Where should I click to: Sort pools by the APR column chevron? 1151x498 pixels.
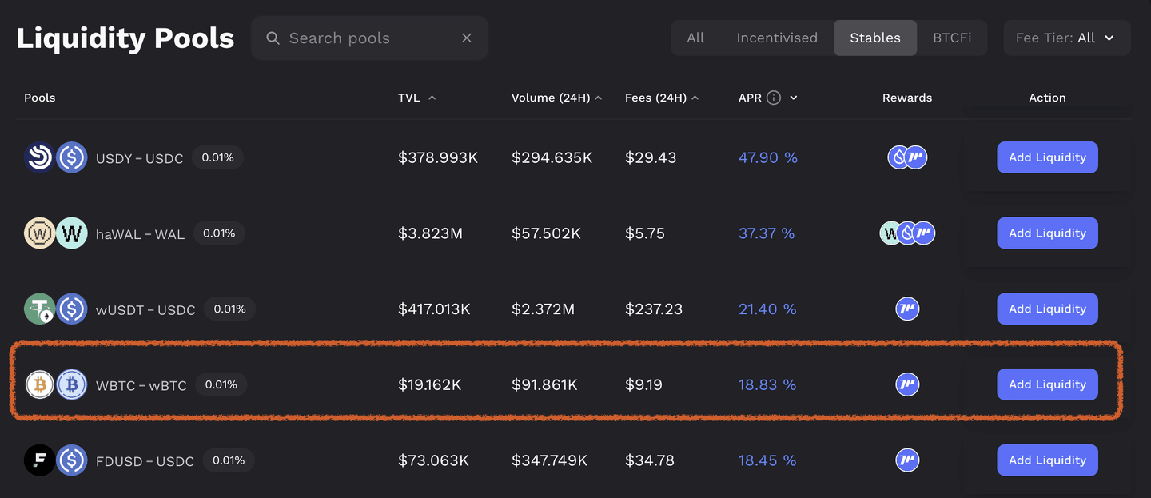click(794, 98)
